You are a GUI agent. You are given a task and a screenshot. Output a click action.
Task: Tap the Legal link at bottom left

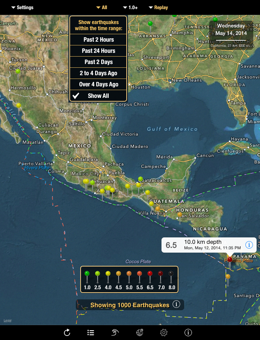coord(7,320)
